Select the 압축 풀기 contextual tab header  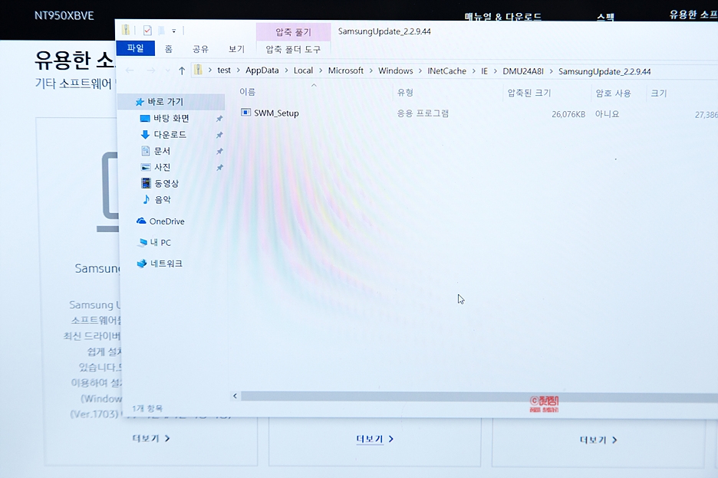pos(293,31)
